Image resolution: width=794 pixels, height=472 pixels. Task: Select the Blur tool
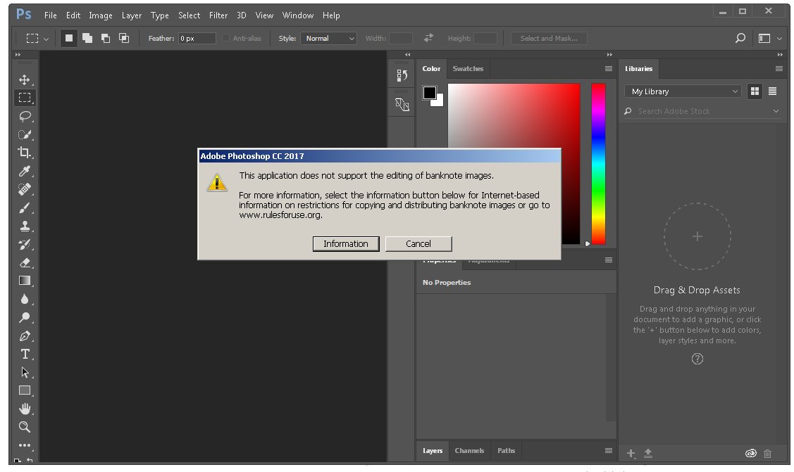(x=24, y=299)
